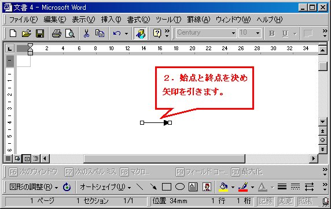The width and height of the screenshot is (331, 209).
Task: Apply the yellow fill color bucket
Action: (223, 186)
